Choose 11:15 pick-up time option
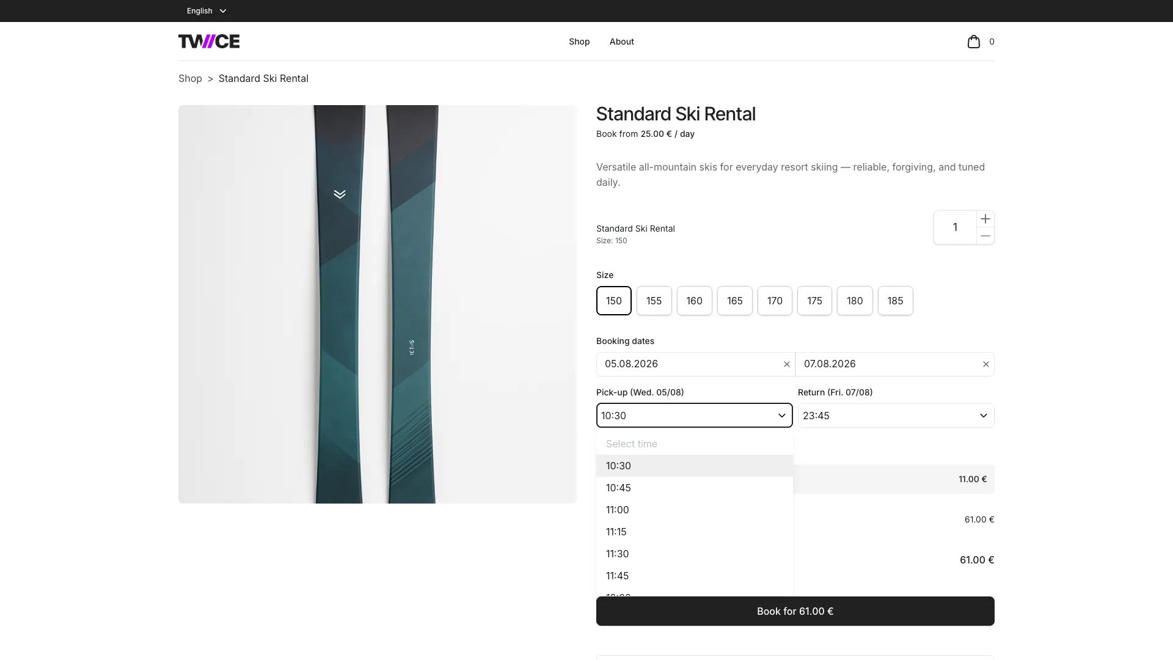The width and height of the screenshot is (1173, 660). (x=695, y=532)
